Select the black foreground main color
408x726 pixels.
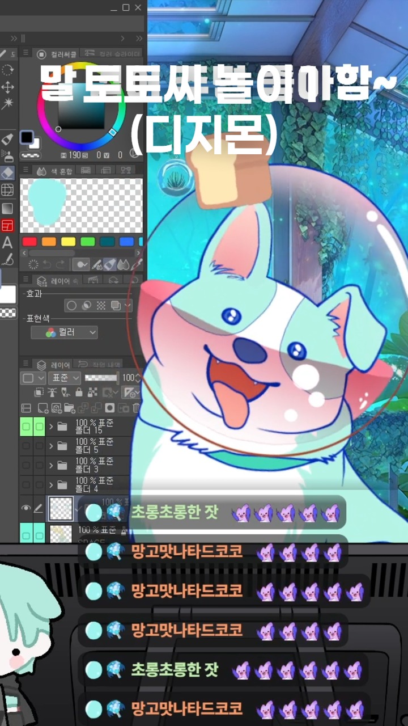point(27,137)
